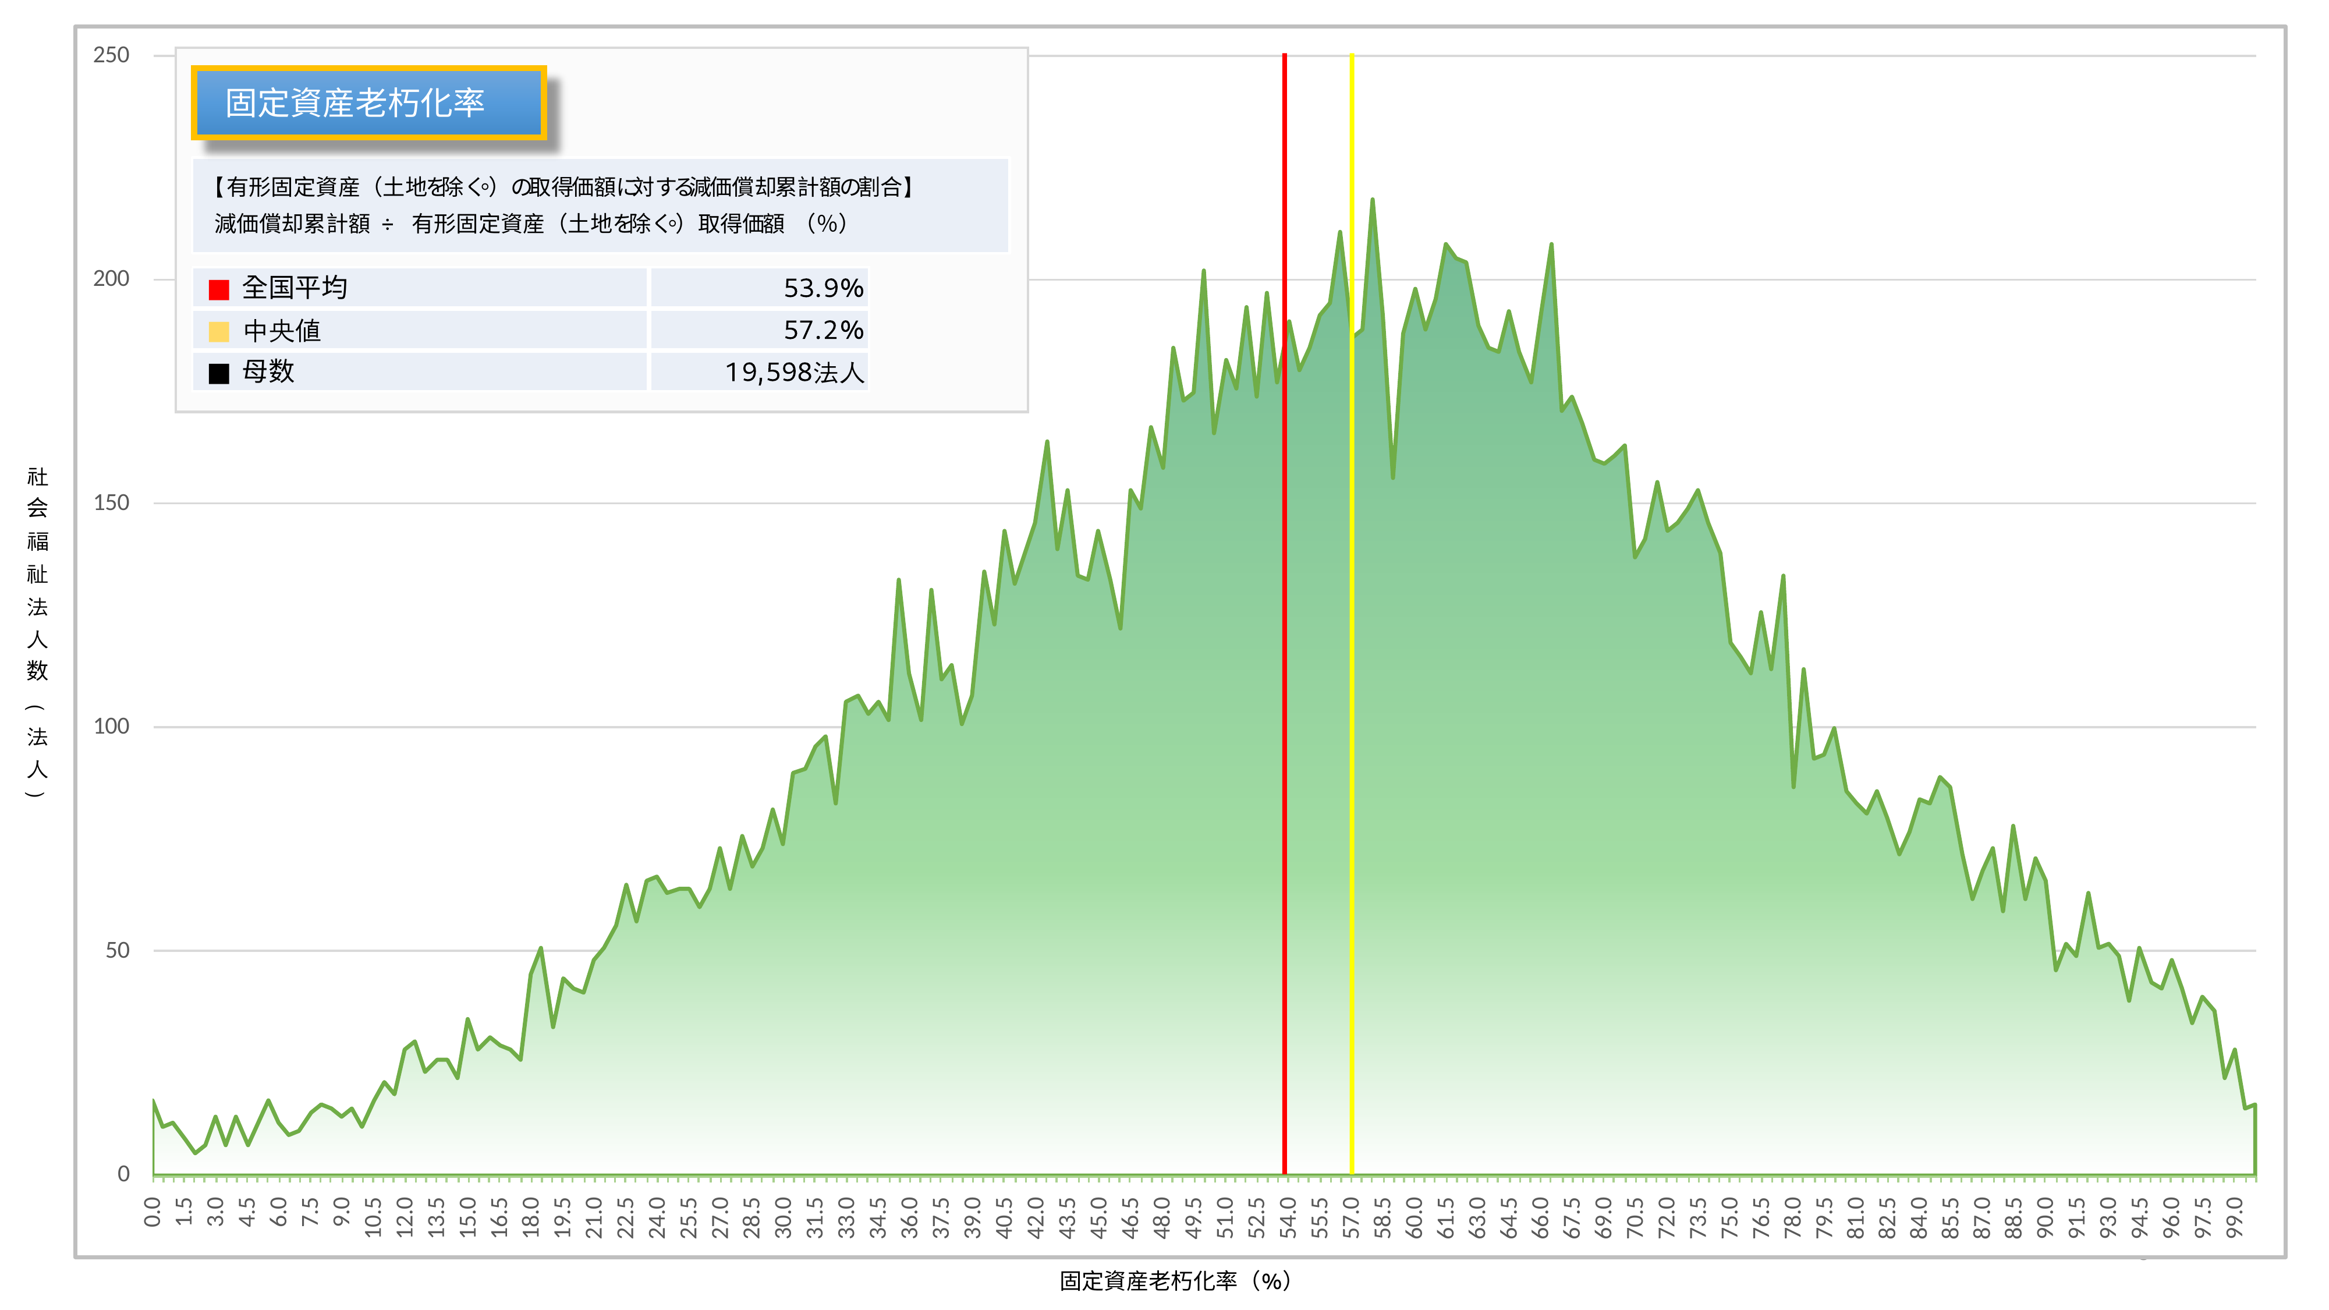Click the 母数 legend label
Screen dimensions: 2329x1310
point(268,371)
